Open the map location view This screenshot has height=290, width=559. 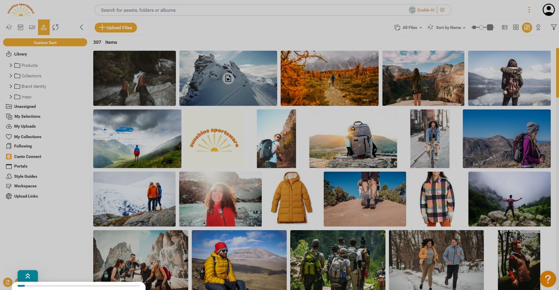click(538, 28)
